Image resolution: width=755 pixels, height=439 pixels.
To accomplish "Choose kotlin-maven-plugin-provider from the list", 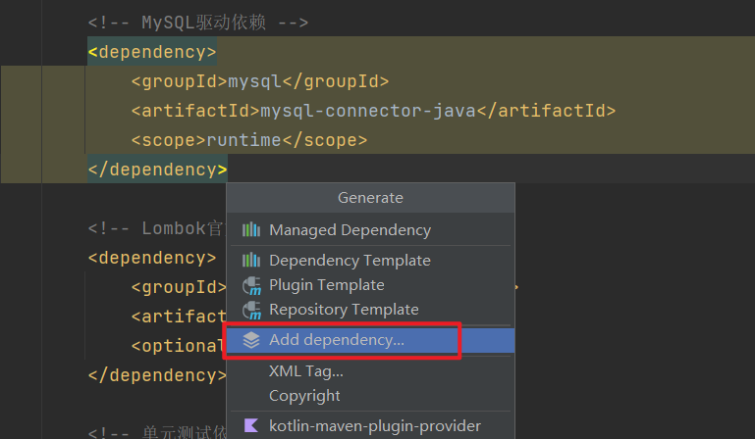I will (x=375, y=426).
